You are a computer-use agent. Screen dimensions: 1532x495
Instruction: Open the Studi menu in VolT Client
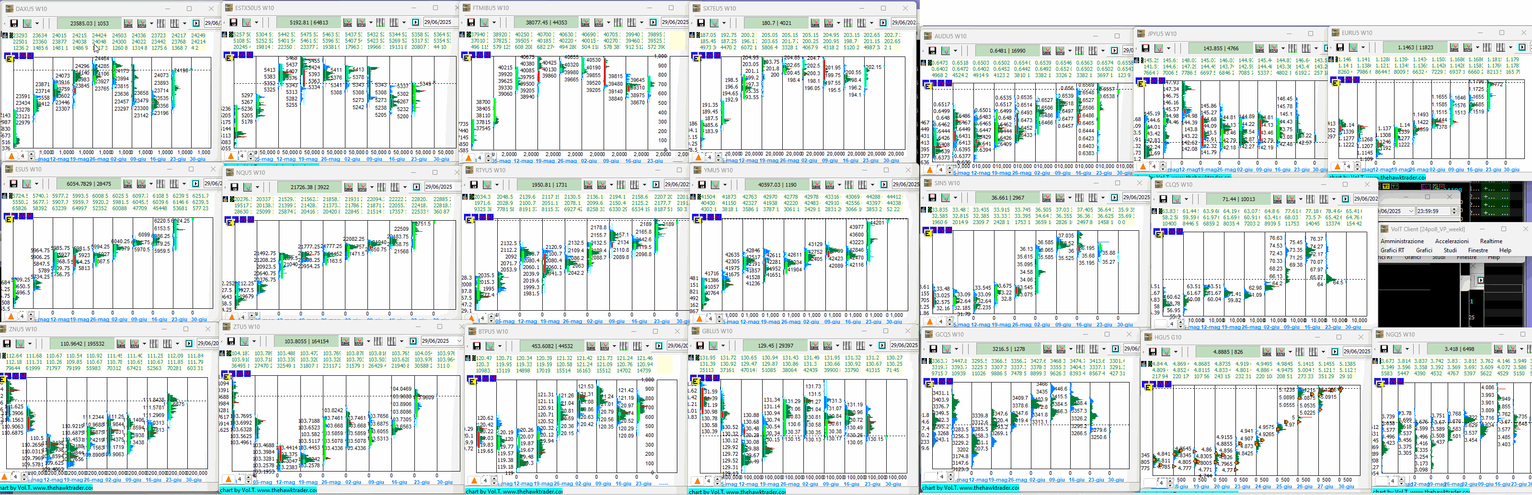point(1450,250)
